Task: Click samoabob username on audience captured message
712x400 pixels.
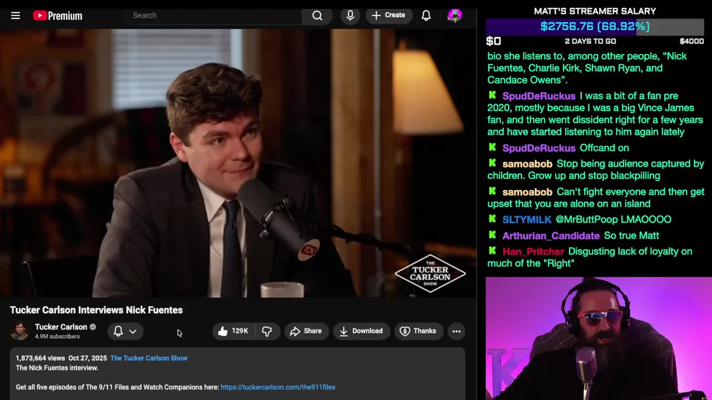Action: click(527, 164)
